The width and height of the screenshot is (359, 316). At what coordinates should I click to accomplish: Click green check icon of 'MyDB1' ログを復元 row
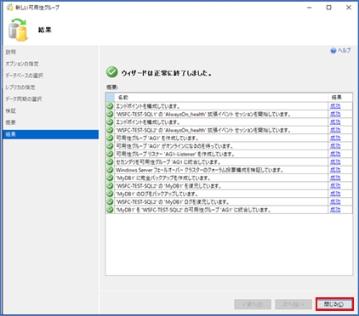pos(110,202)
